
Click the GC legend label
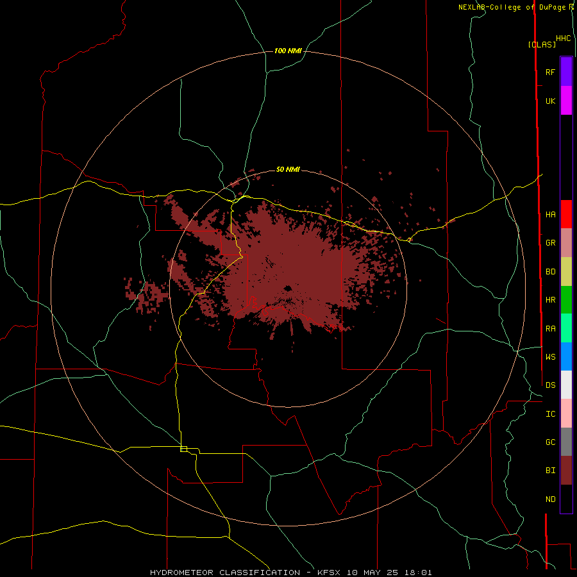[x=550, y=442]
